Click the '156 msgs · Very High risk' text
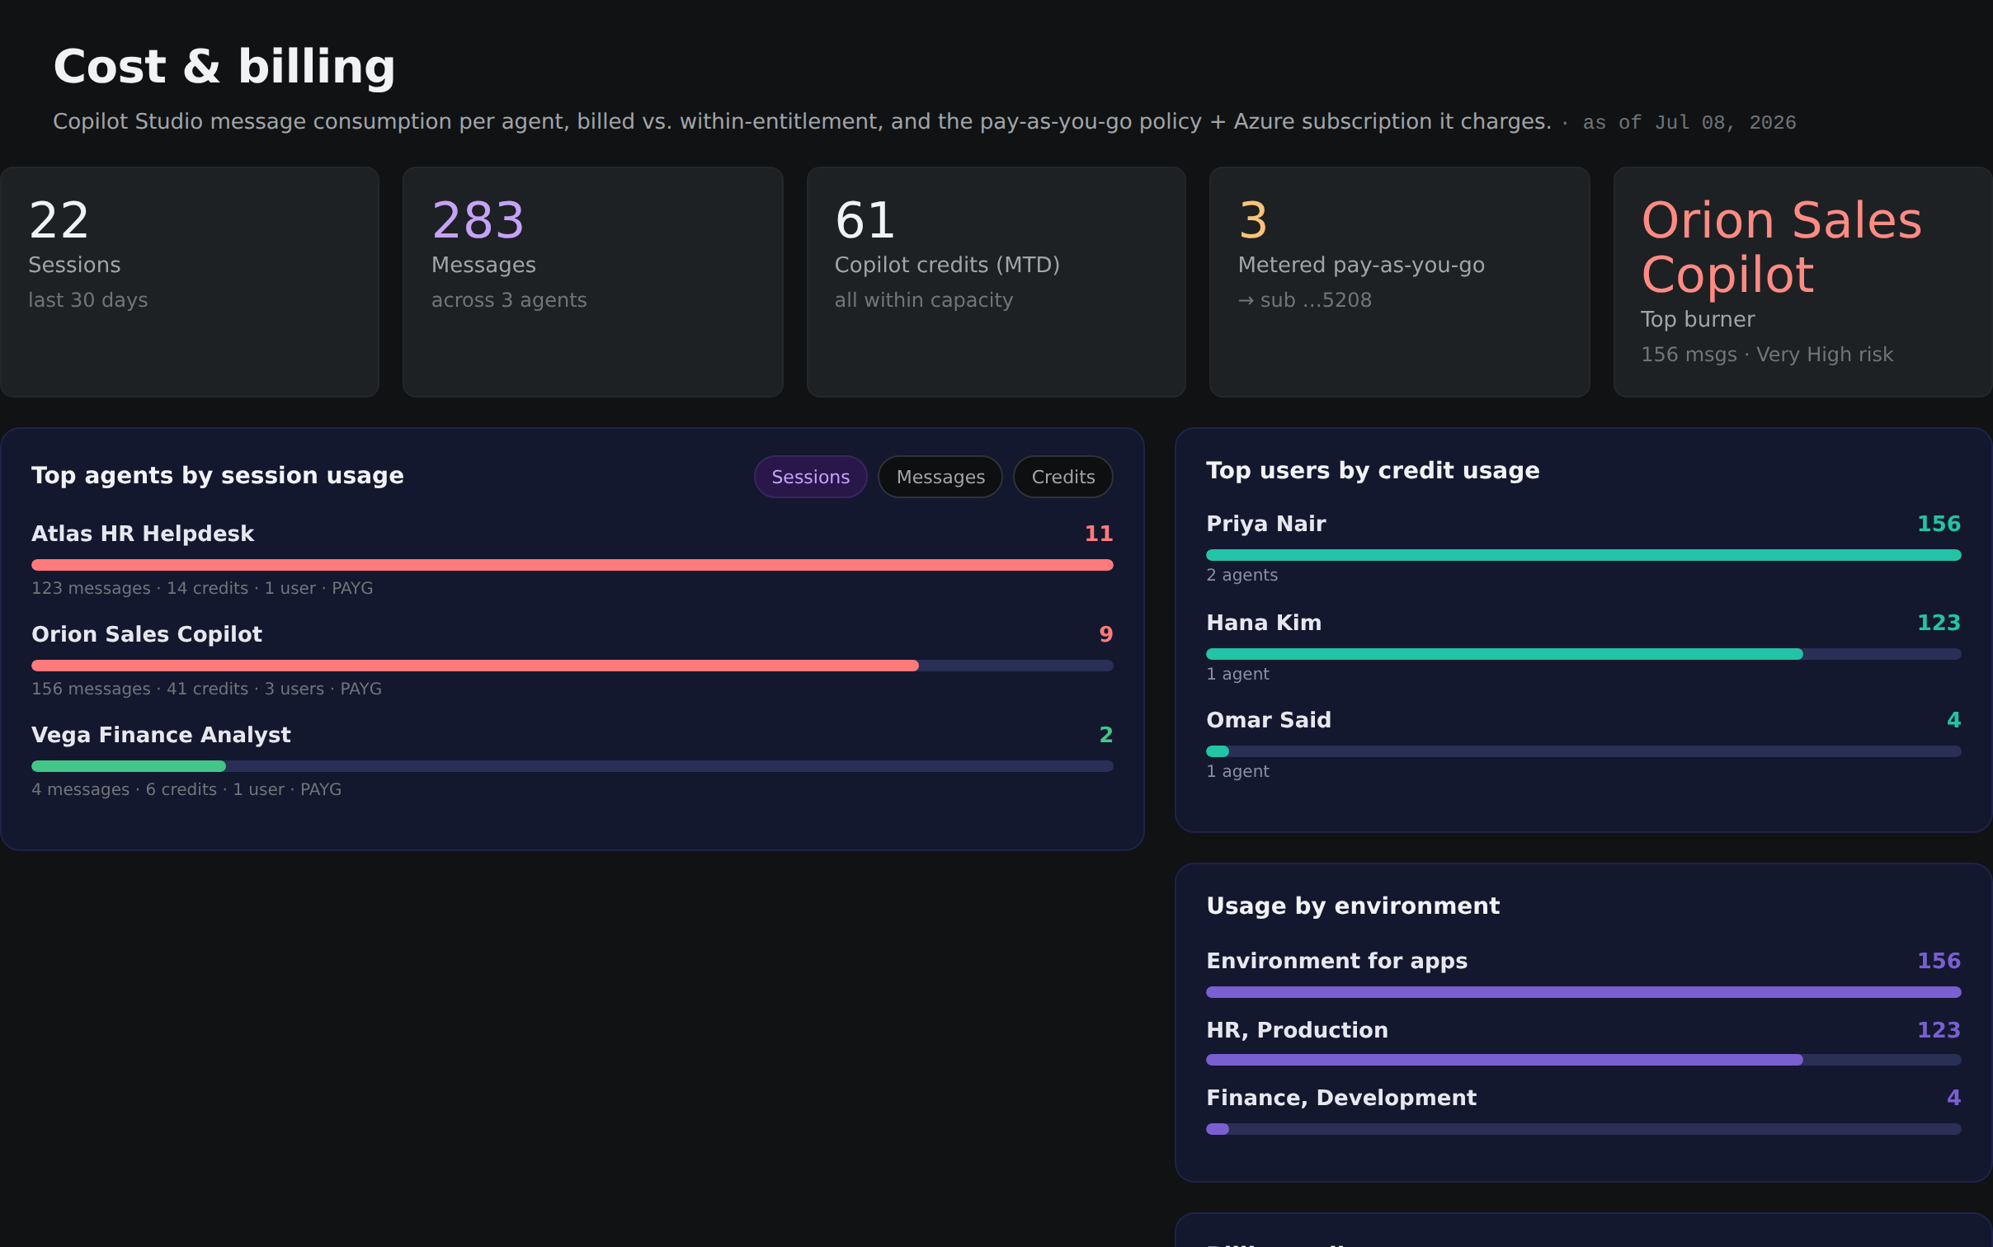The image size is (1993, 1247). click(1767, 355)
